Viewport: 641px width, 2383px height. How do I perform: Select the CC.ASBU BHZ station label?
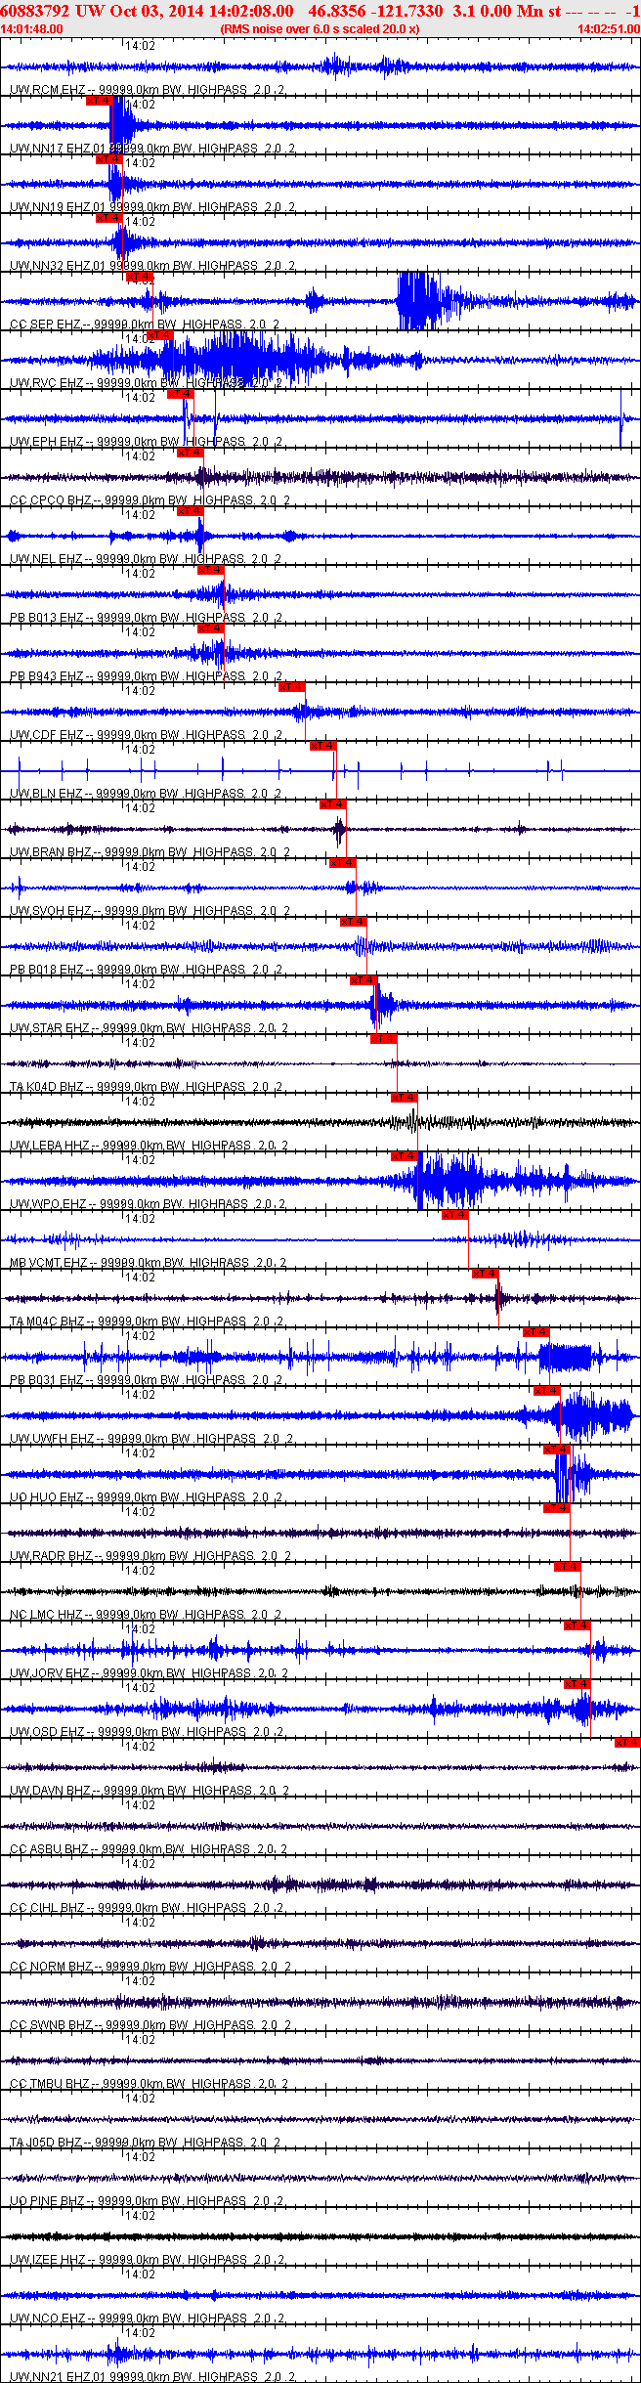click(x=49, y=1849)
